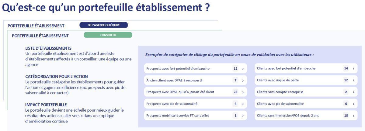Click count badge 18 for Clients sans immersion/POE
365x131 pixels.
click(346, 116)
